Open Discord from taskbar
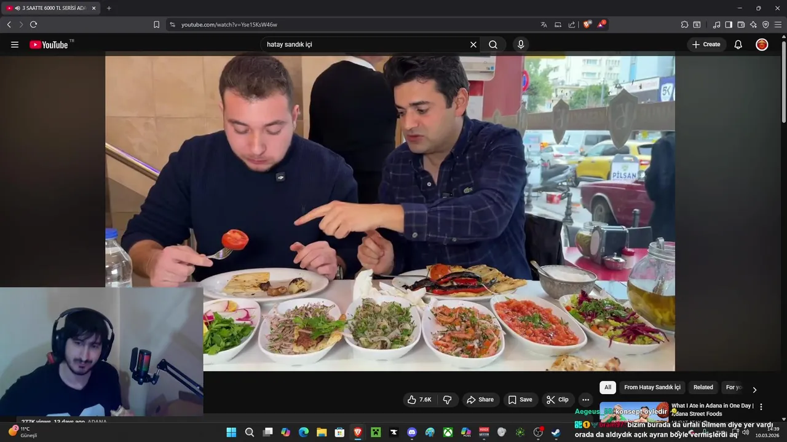Viewport: 787px width, 442px height. [412, 432]
